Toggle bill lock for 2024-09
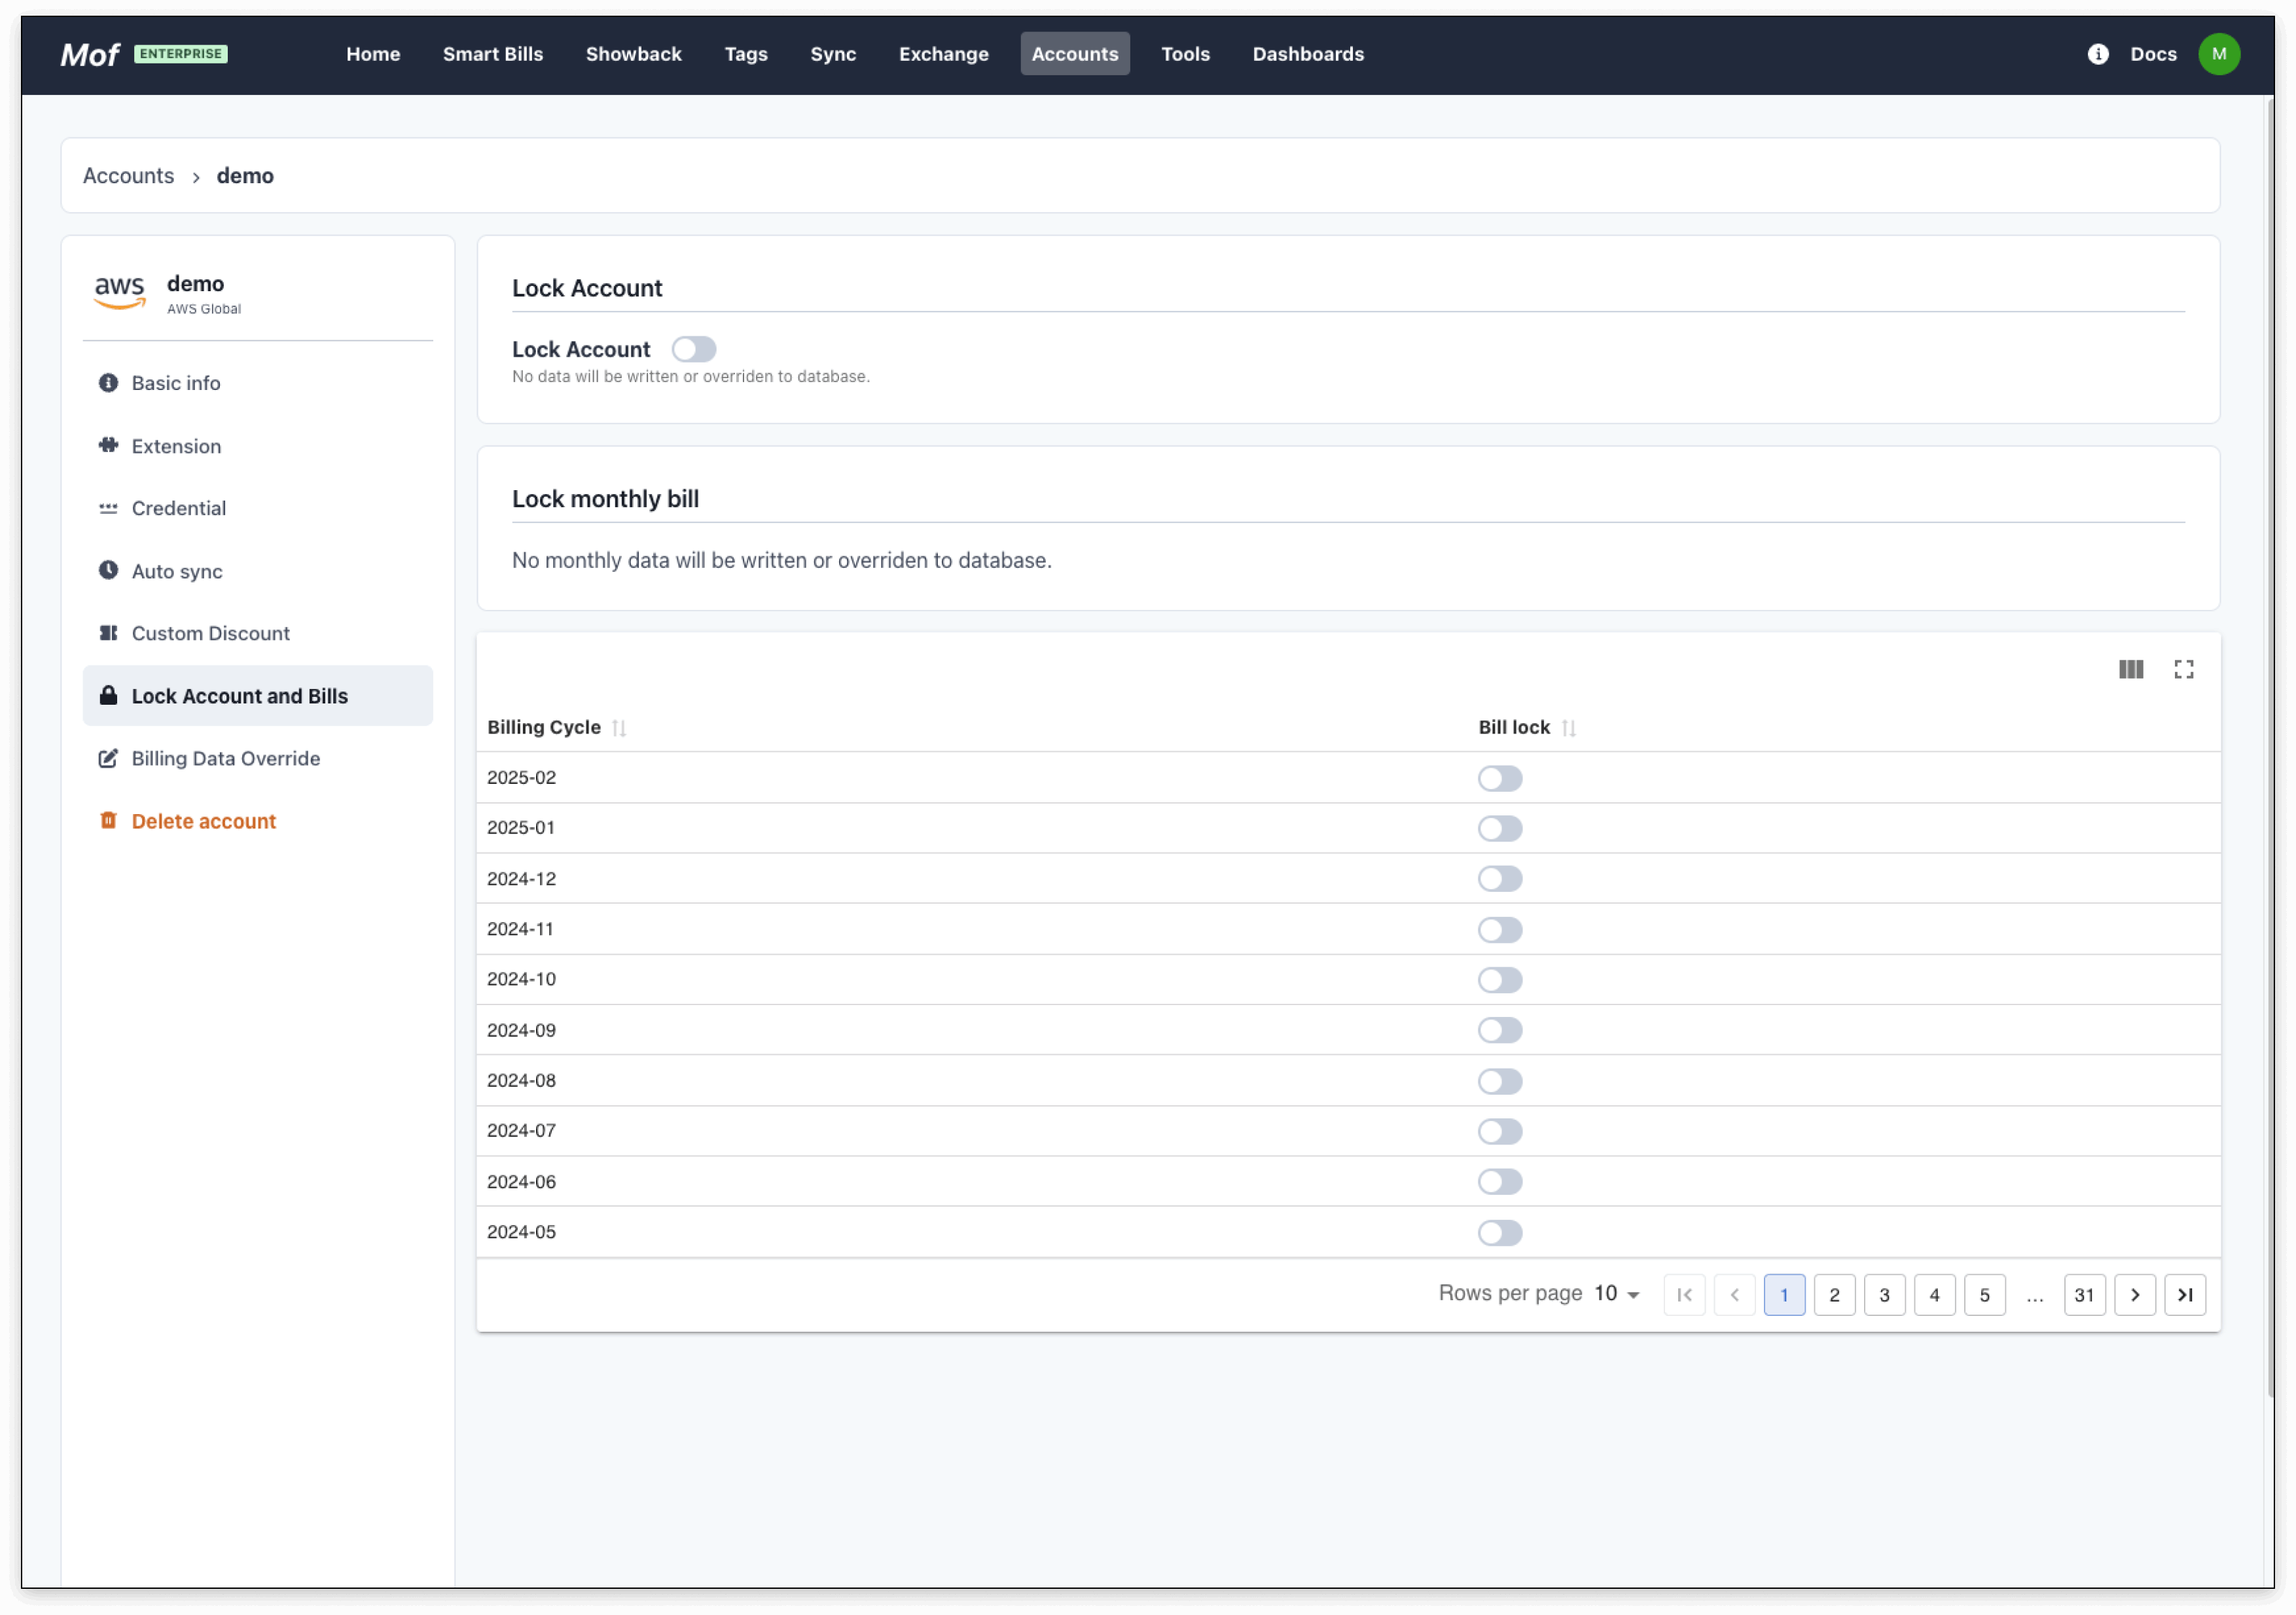The width and height of the screenshot is (2296, 1615). pyautogui.click(x=1500, y=1030)
